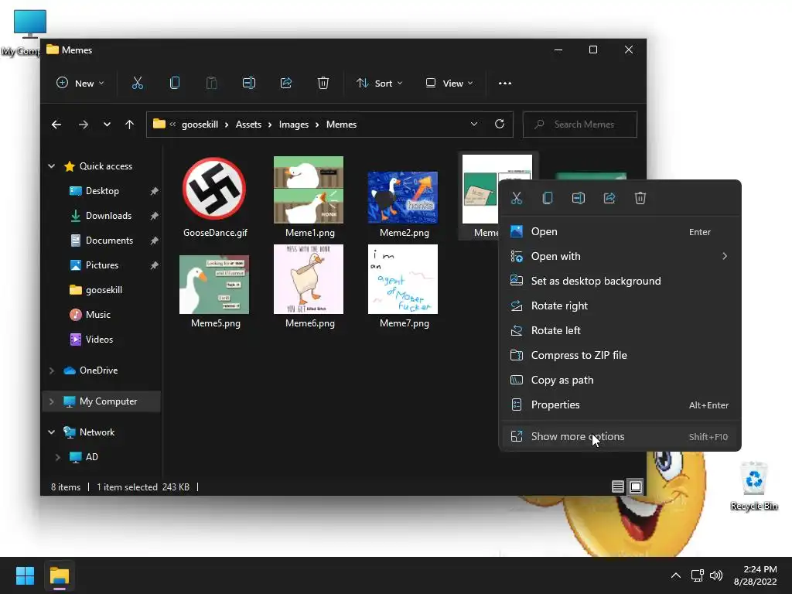Go back with the back arrow

pos(56,125)
